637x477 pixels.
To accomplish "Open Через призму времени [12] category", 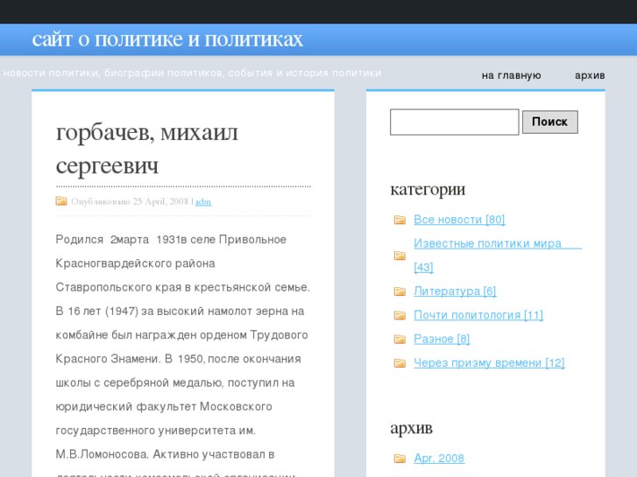I will 489,363.
